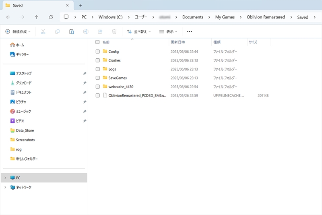Select the OblivionRemastered_PCD3D_SM6 file icon
The width and height of the screenshot is (322, 215).
click(105, 95)
